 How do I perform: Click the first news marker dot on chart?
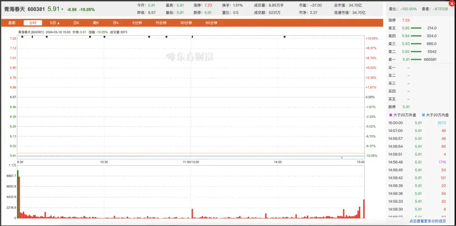pyautogui.click(x=22, y=37)
